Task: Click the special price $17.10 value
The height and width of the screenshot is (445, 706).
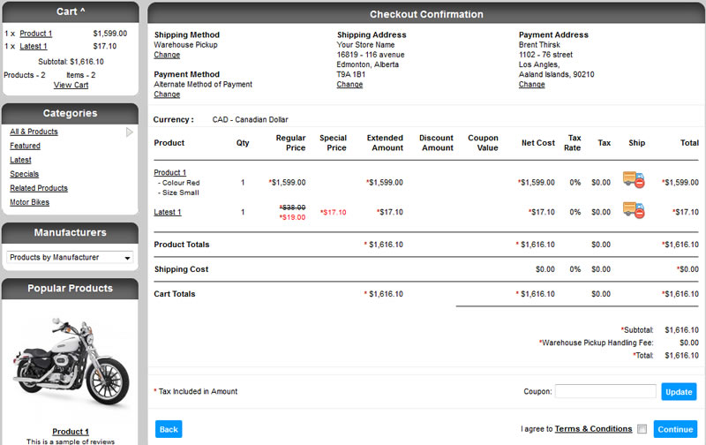Action: coord(334,212)
